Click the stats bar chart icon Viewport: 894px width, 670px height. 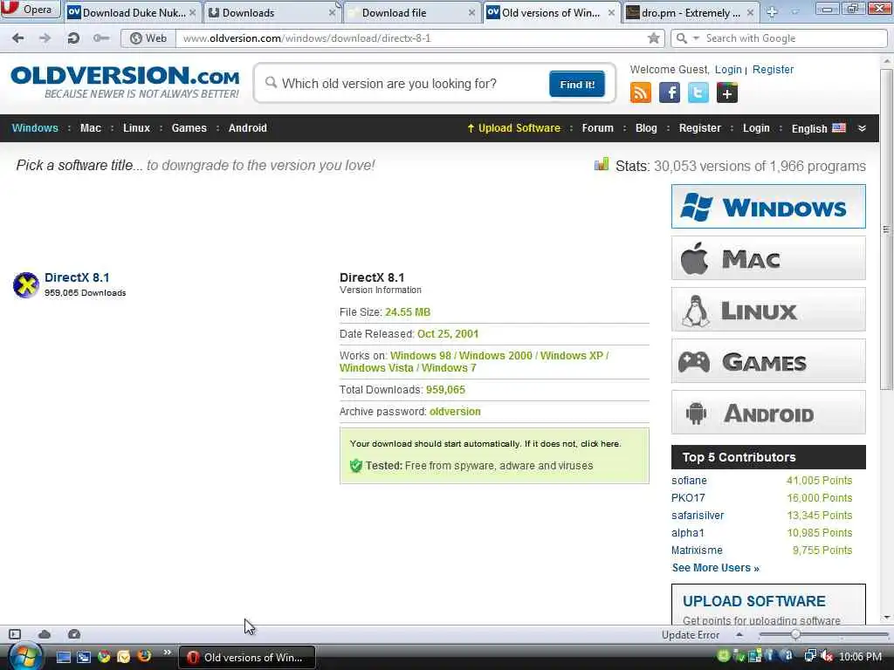tap(601, 165)
